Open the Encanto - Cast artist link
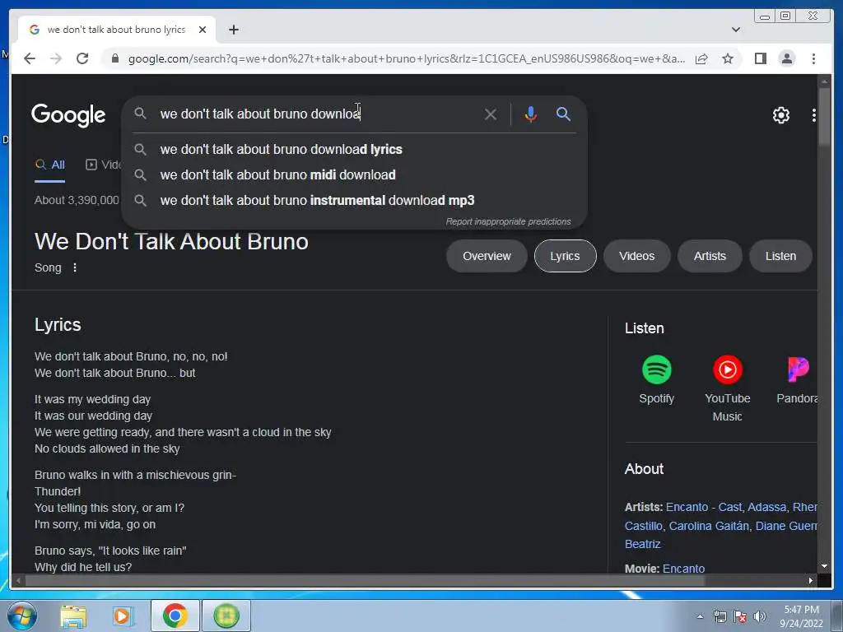The image size is (843, 632). pos(703,507)
